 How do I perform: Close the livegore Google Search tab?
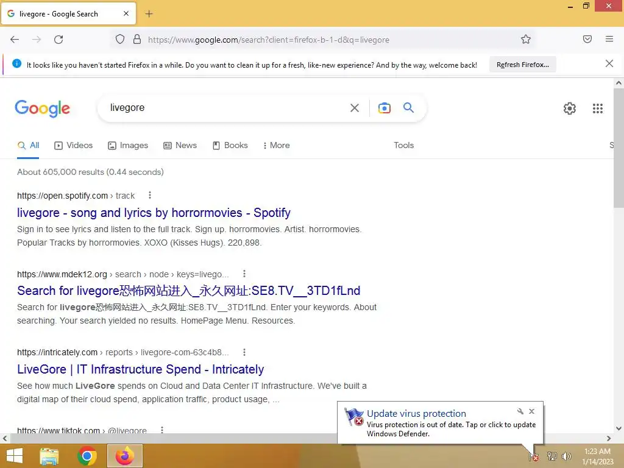[126, 13]
